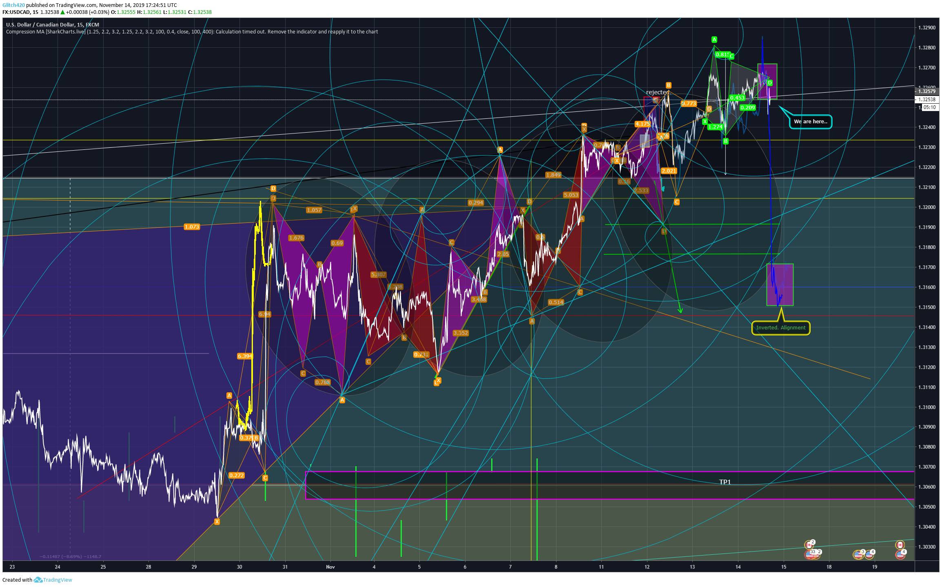This screenshot has height=587, width=942.
Task: Click the 0.773 ratio label
Action: coord(689,103)
